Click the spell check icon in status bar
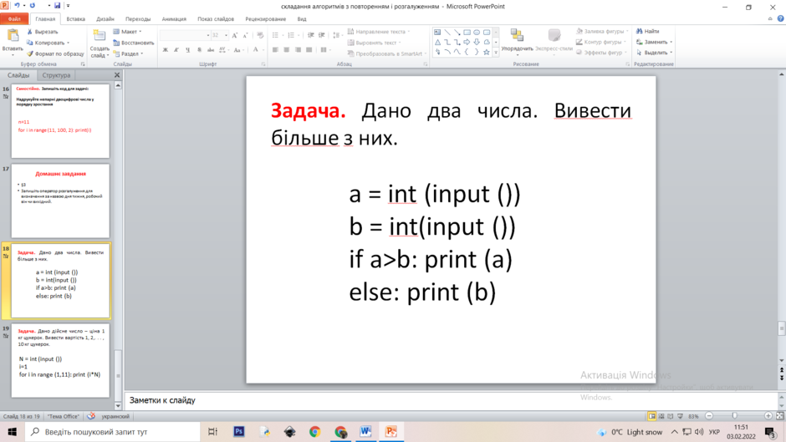786x442 pixels. point(91,416)
